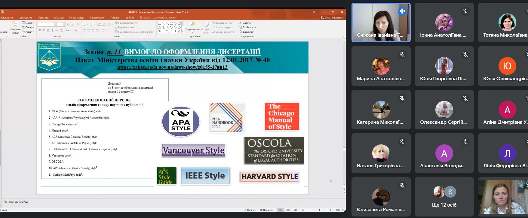The height and width of the screenshot is (218, 528).
Task: Expand the Розділ (Section) dropdown
Action: click(28, 32)
